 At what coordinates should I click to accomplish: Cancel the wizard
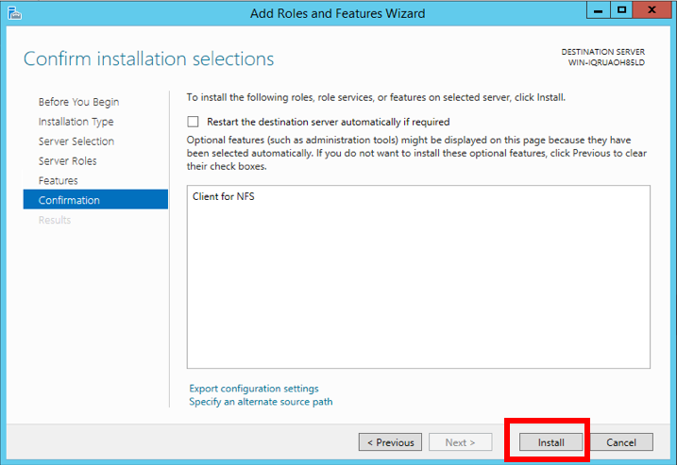pos(621,442)
